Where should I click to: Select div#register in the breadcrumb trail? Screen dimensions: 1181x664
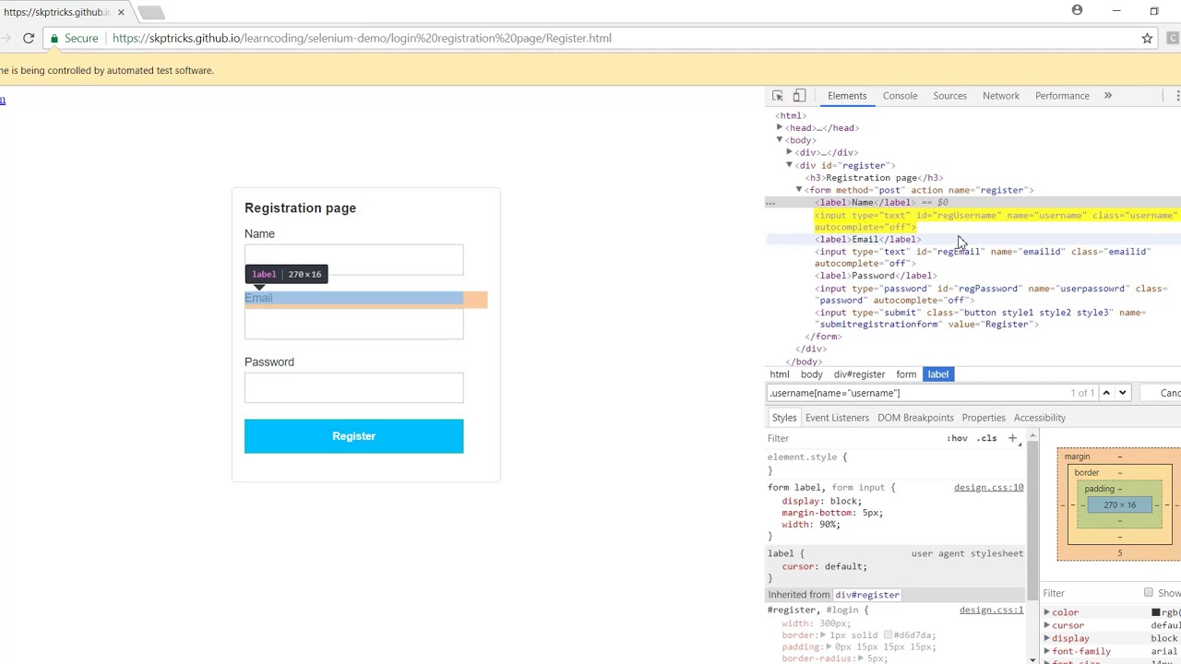[859, 374]
